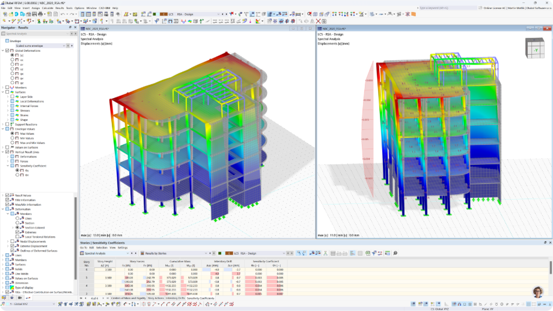
Task: Click the orange icon ending the top toolbar
Action: (x=414, y=14)
